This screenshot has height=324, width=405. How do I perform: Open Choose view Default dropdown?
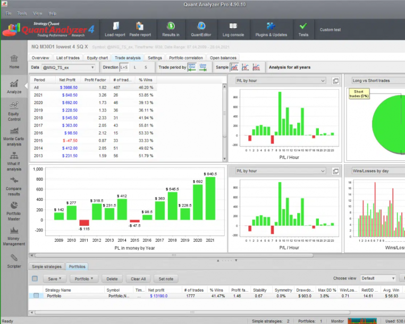click(x=378, y=278)
